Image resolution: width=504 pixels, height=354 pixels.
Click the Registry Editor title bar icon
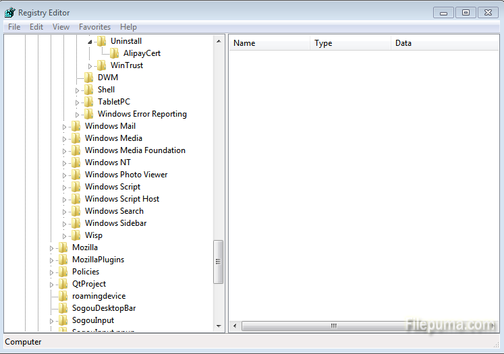tap(9, 12)
